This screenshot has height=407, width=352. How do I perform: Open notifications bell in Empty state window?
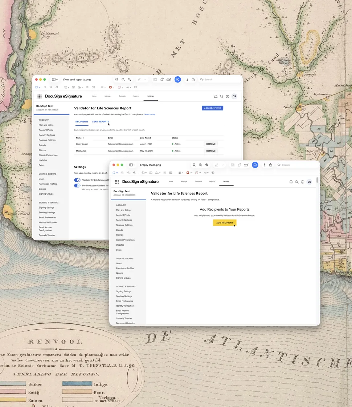291,182
